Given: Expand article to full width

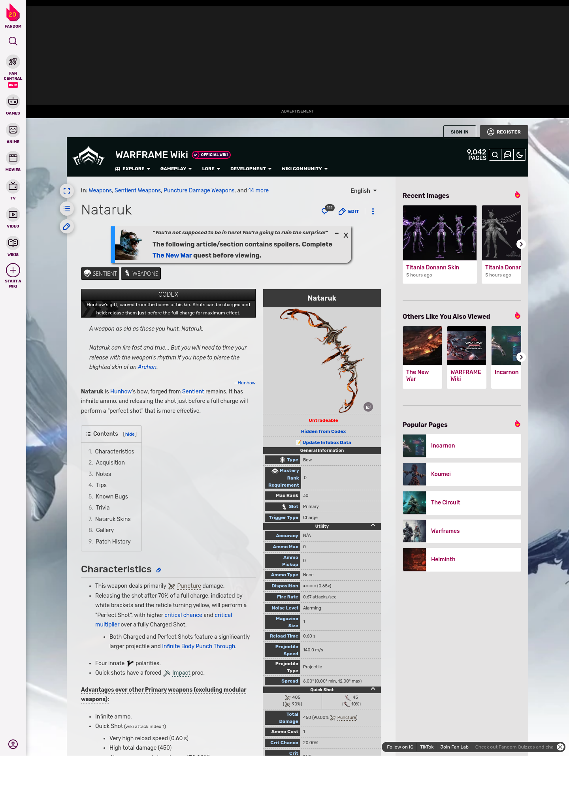Looking at the screenshot, I should (x=67, y=191).
